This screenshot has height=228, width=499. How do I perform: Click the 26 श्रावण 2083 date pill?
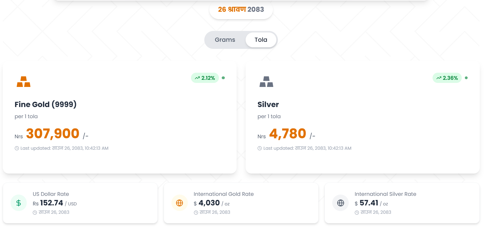pyautogui.click(x=241, y=10)
